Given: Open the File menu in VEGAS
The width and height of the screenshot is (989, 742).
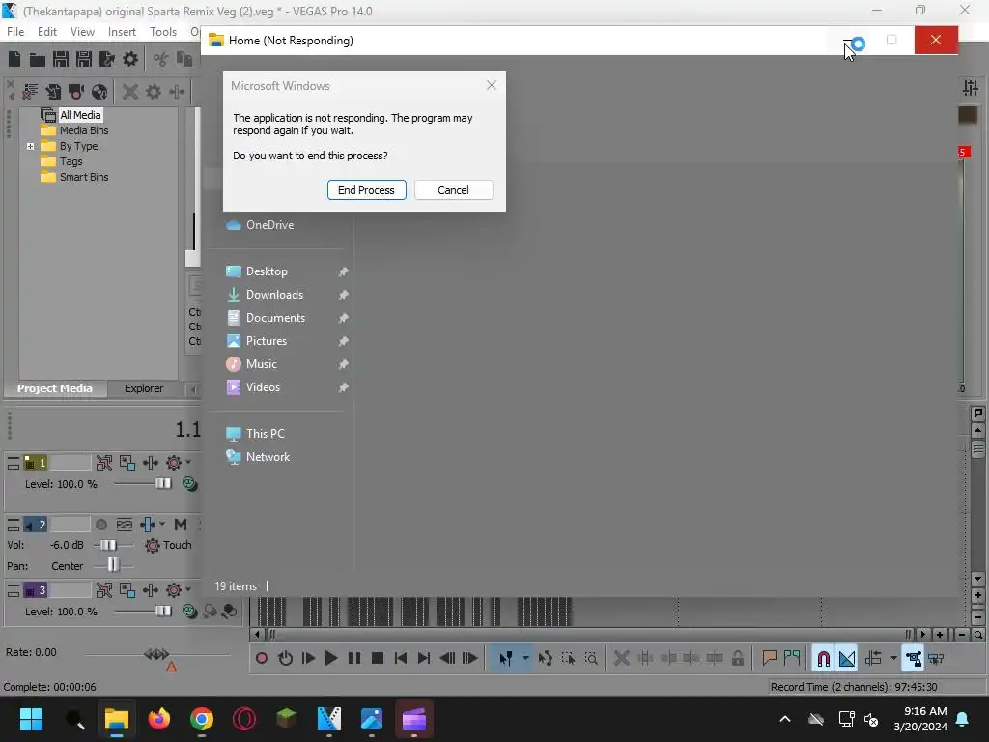Looking at the screenshot, I should (15, 32).
